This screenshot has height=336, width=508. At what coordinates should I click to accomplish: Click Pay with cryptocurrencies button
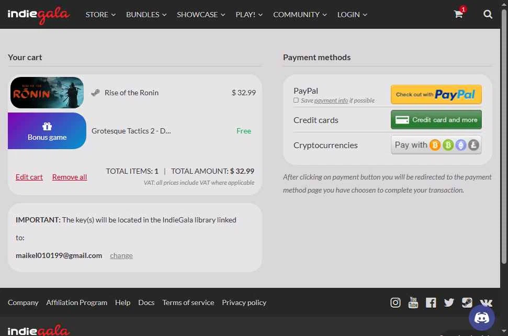(436, 145)
